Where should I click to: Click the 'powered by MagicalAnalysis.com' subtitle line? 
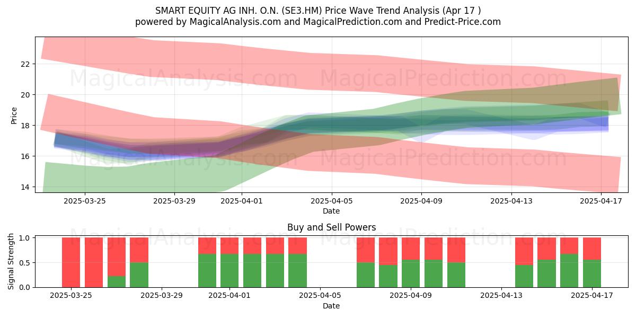tap(318, 22)
